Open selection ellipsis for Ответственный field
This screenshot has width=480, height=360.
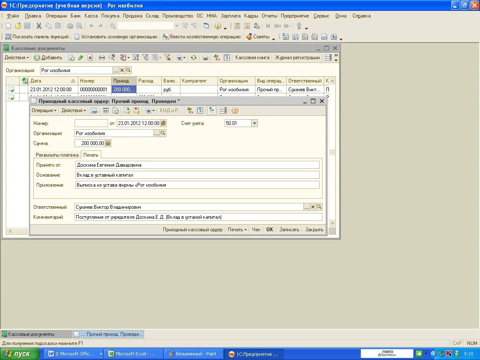point(306,207)
